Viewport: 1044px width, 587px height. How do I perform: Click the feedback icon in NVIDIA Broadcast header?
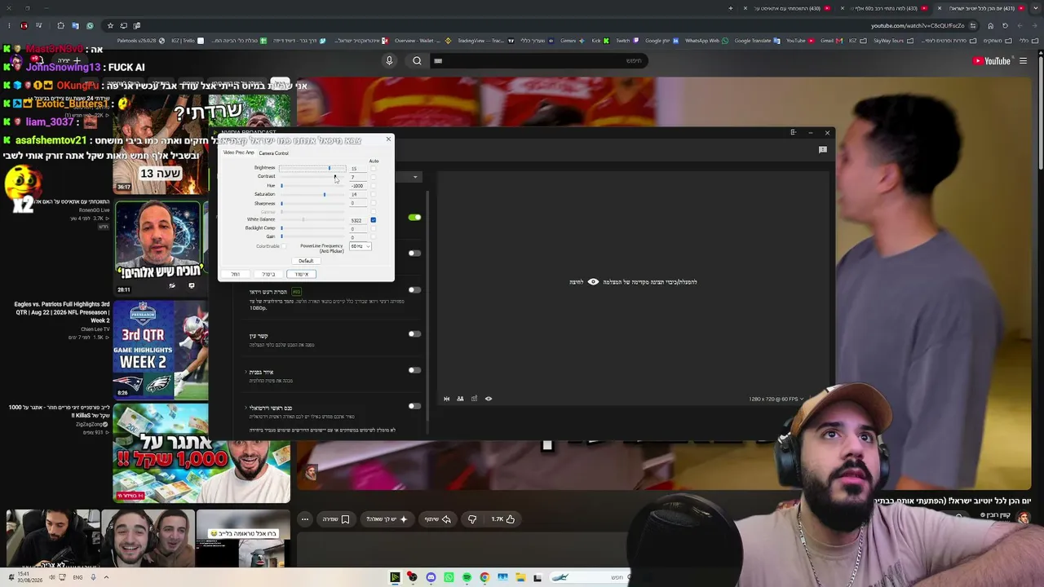click(x=822, y=150)
